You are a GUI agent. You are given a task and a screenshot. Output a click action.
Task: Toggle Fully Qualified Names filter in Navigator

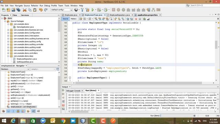click(x=28, y=111)
